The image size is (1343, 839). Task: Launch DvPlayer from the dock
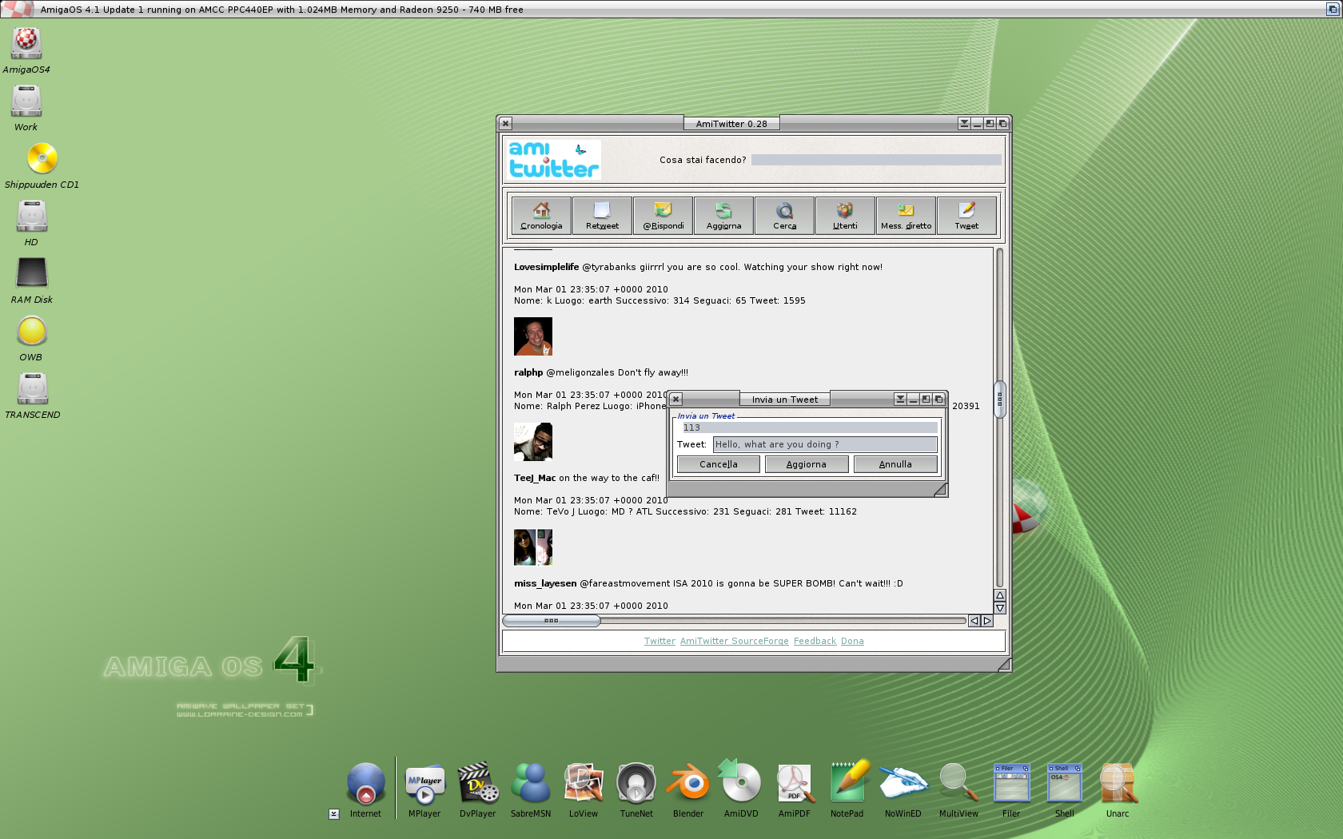478,784
